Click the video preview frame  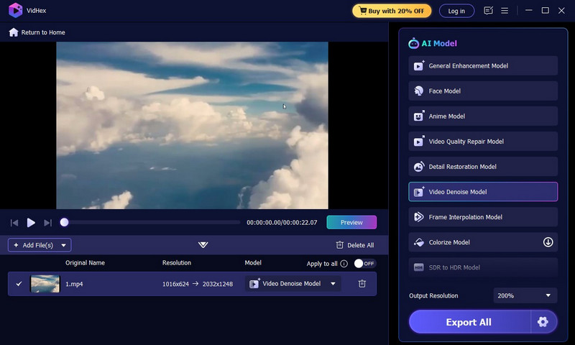click(192, 125)
